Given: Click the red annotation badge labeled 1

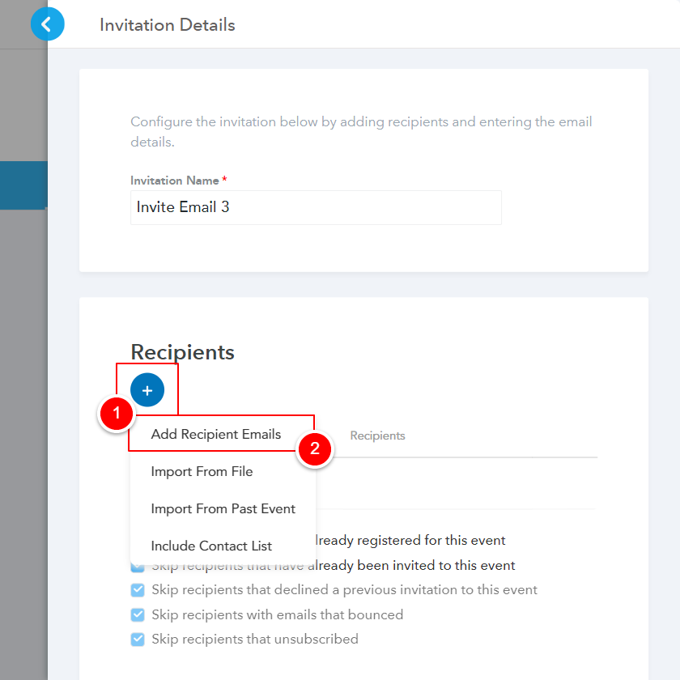Looking at the screenshot, I should (117, 414).
